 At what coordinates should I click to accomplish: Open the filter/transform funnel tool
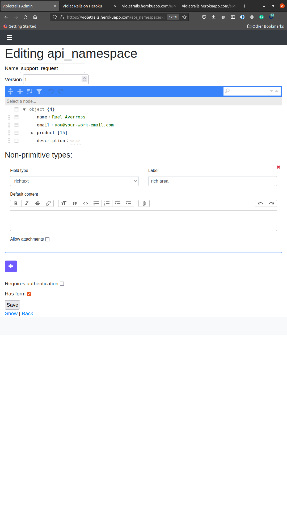[39, 91]
